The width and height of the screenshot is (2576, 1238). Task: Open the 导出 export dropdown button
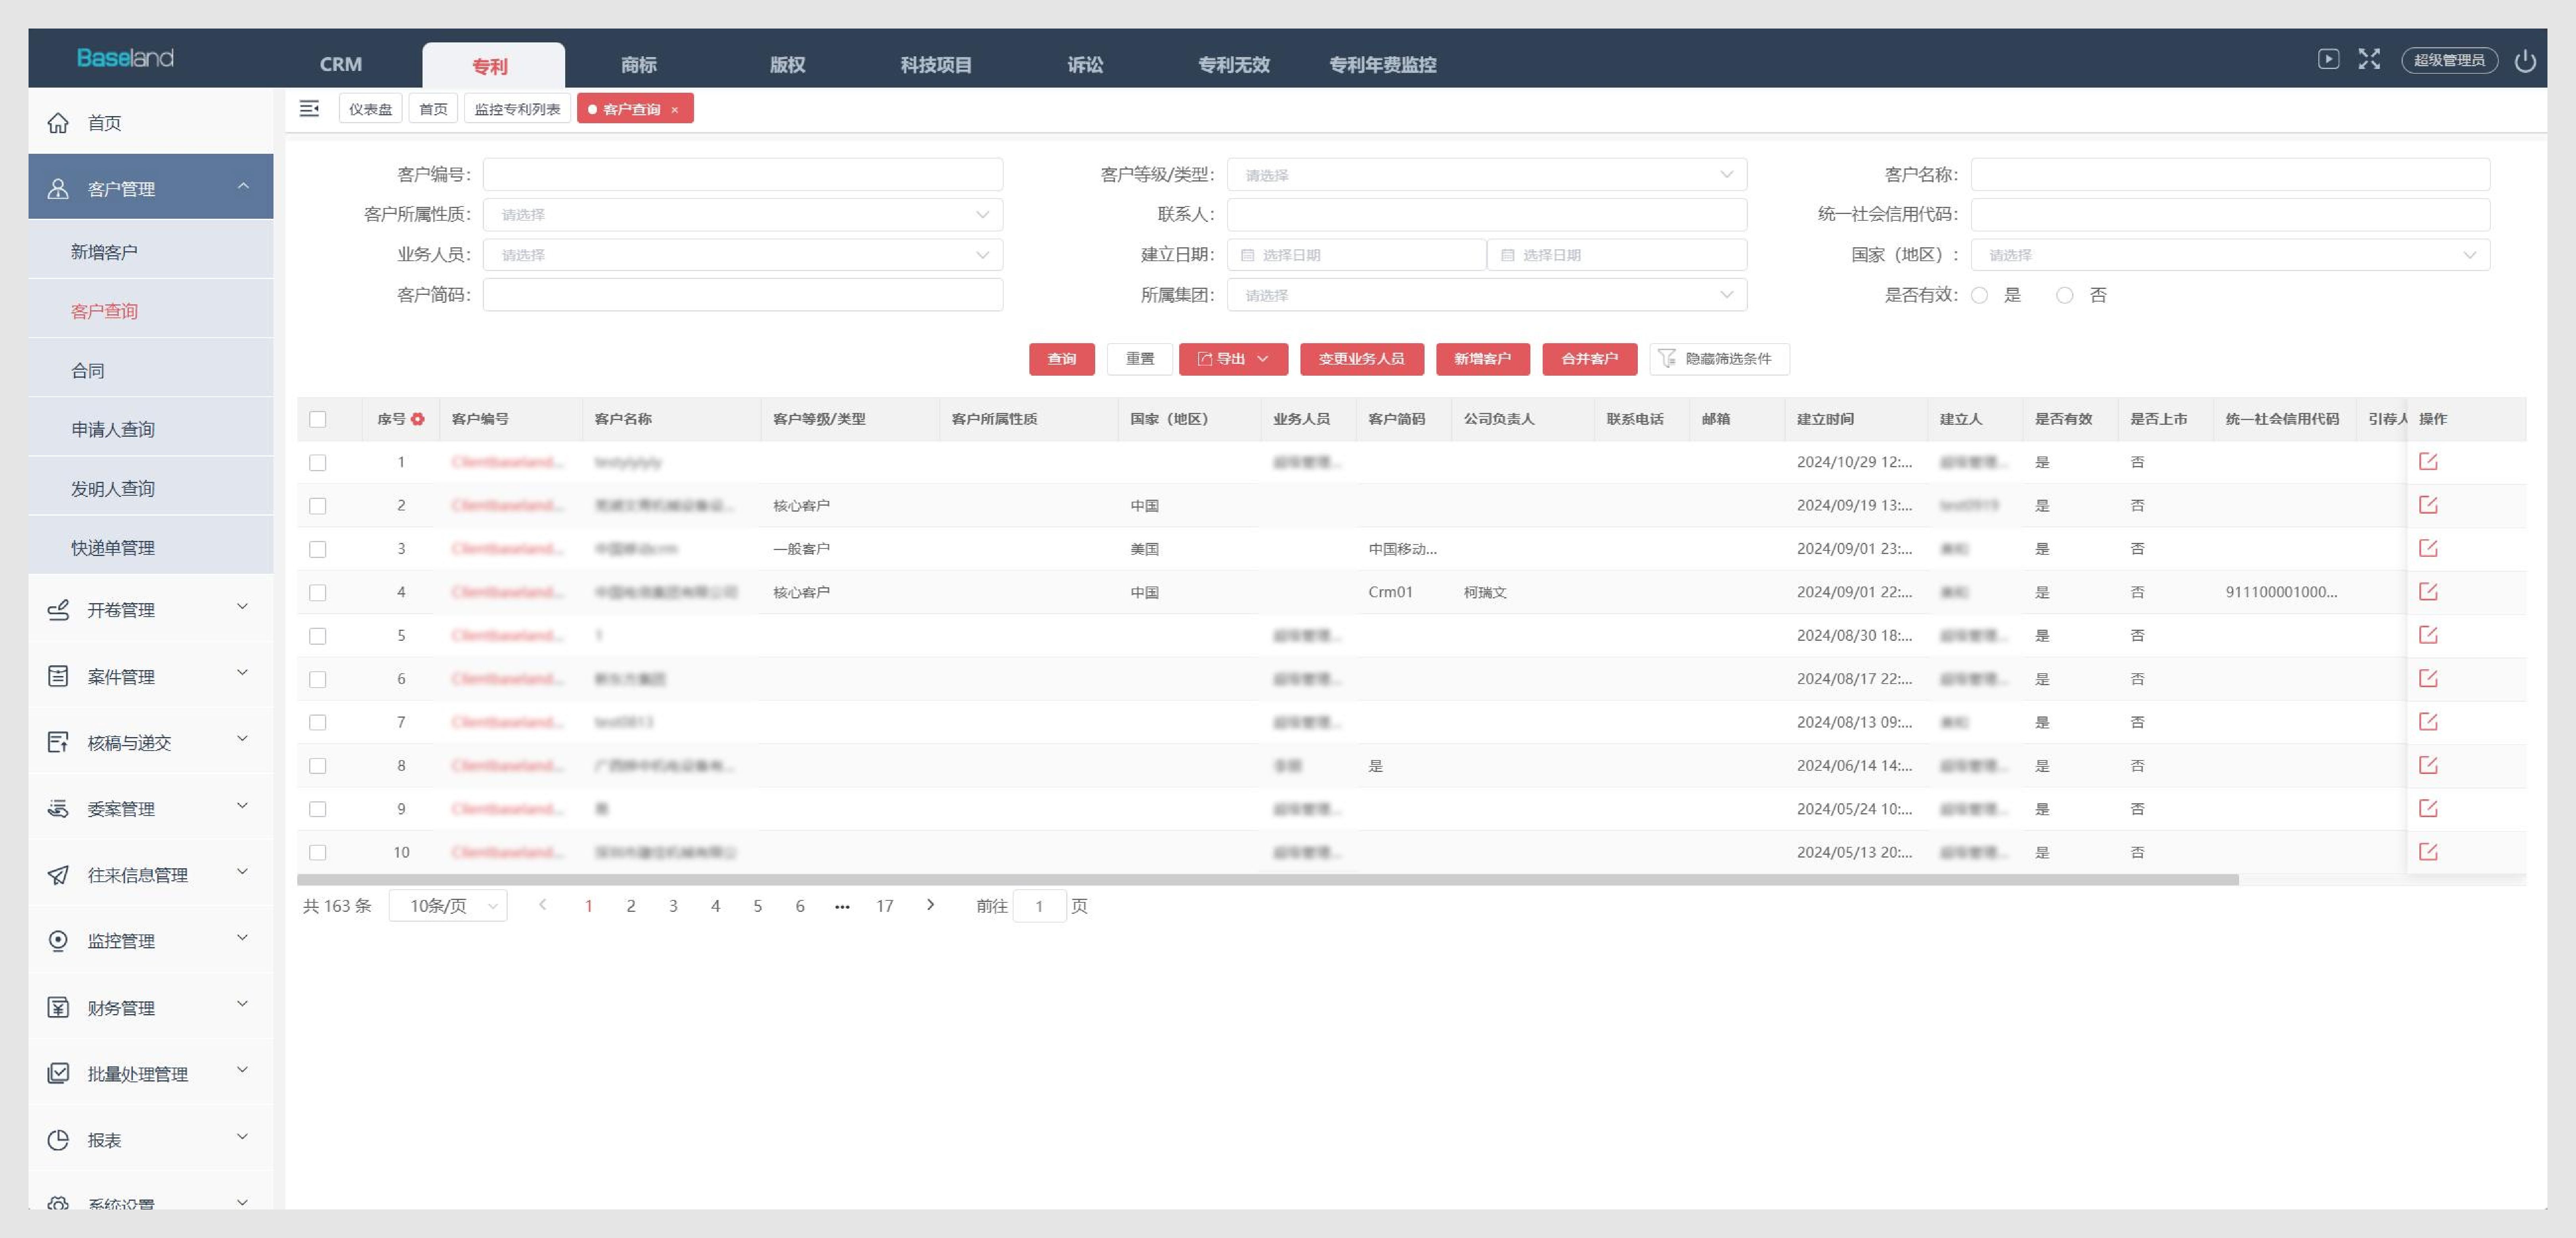click(1233, 359)
